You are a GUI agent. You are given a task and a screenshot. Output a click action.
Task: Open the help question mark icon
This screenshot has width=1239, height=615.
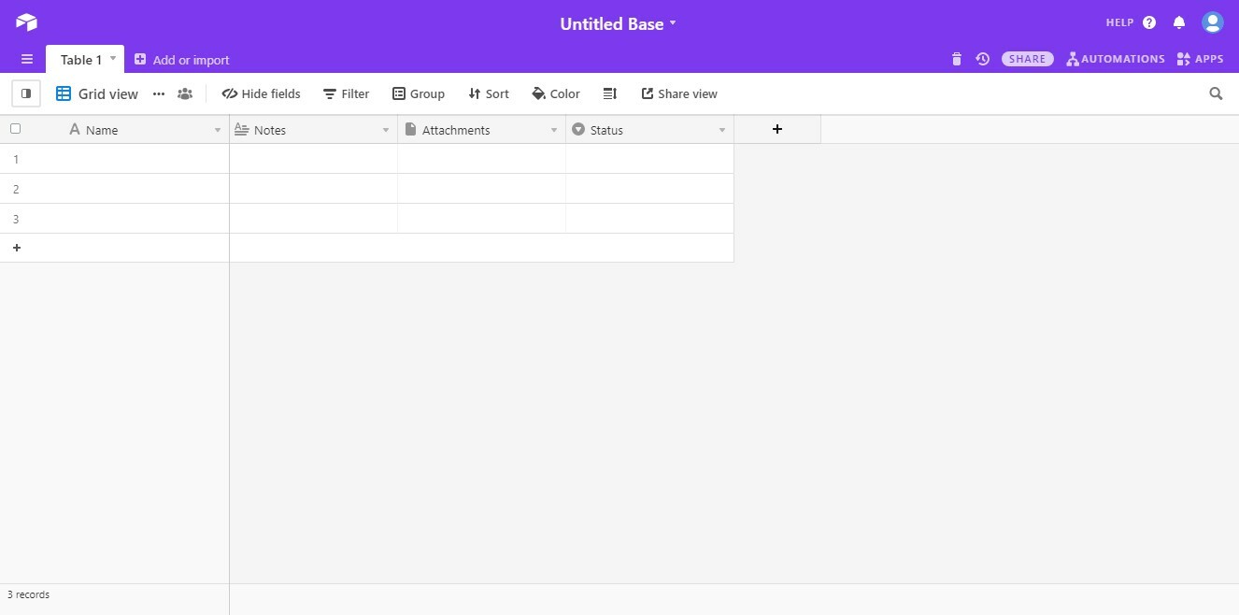pos(1149,22)
